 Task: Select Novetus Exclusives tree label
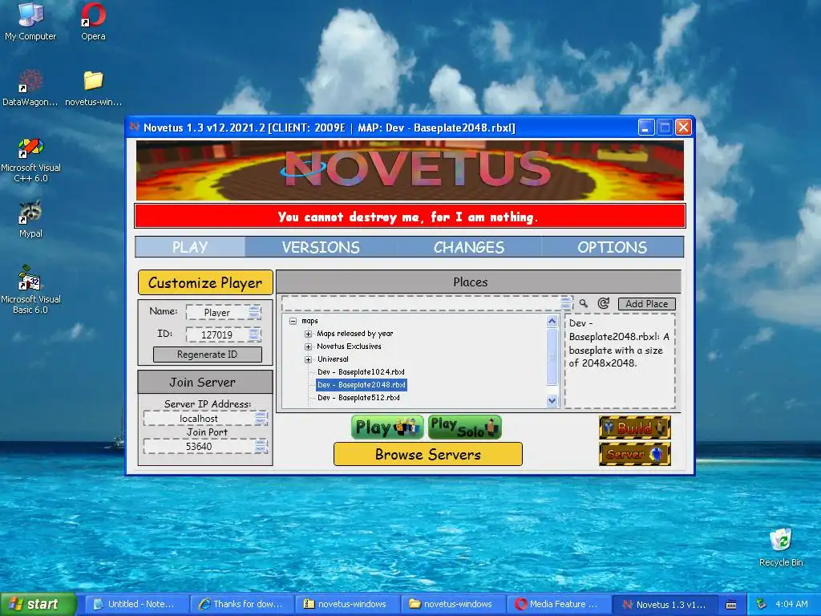point(349,346)
